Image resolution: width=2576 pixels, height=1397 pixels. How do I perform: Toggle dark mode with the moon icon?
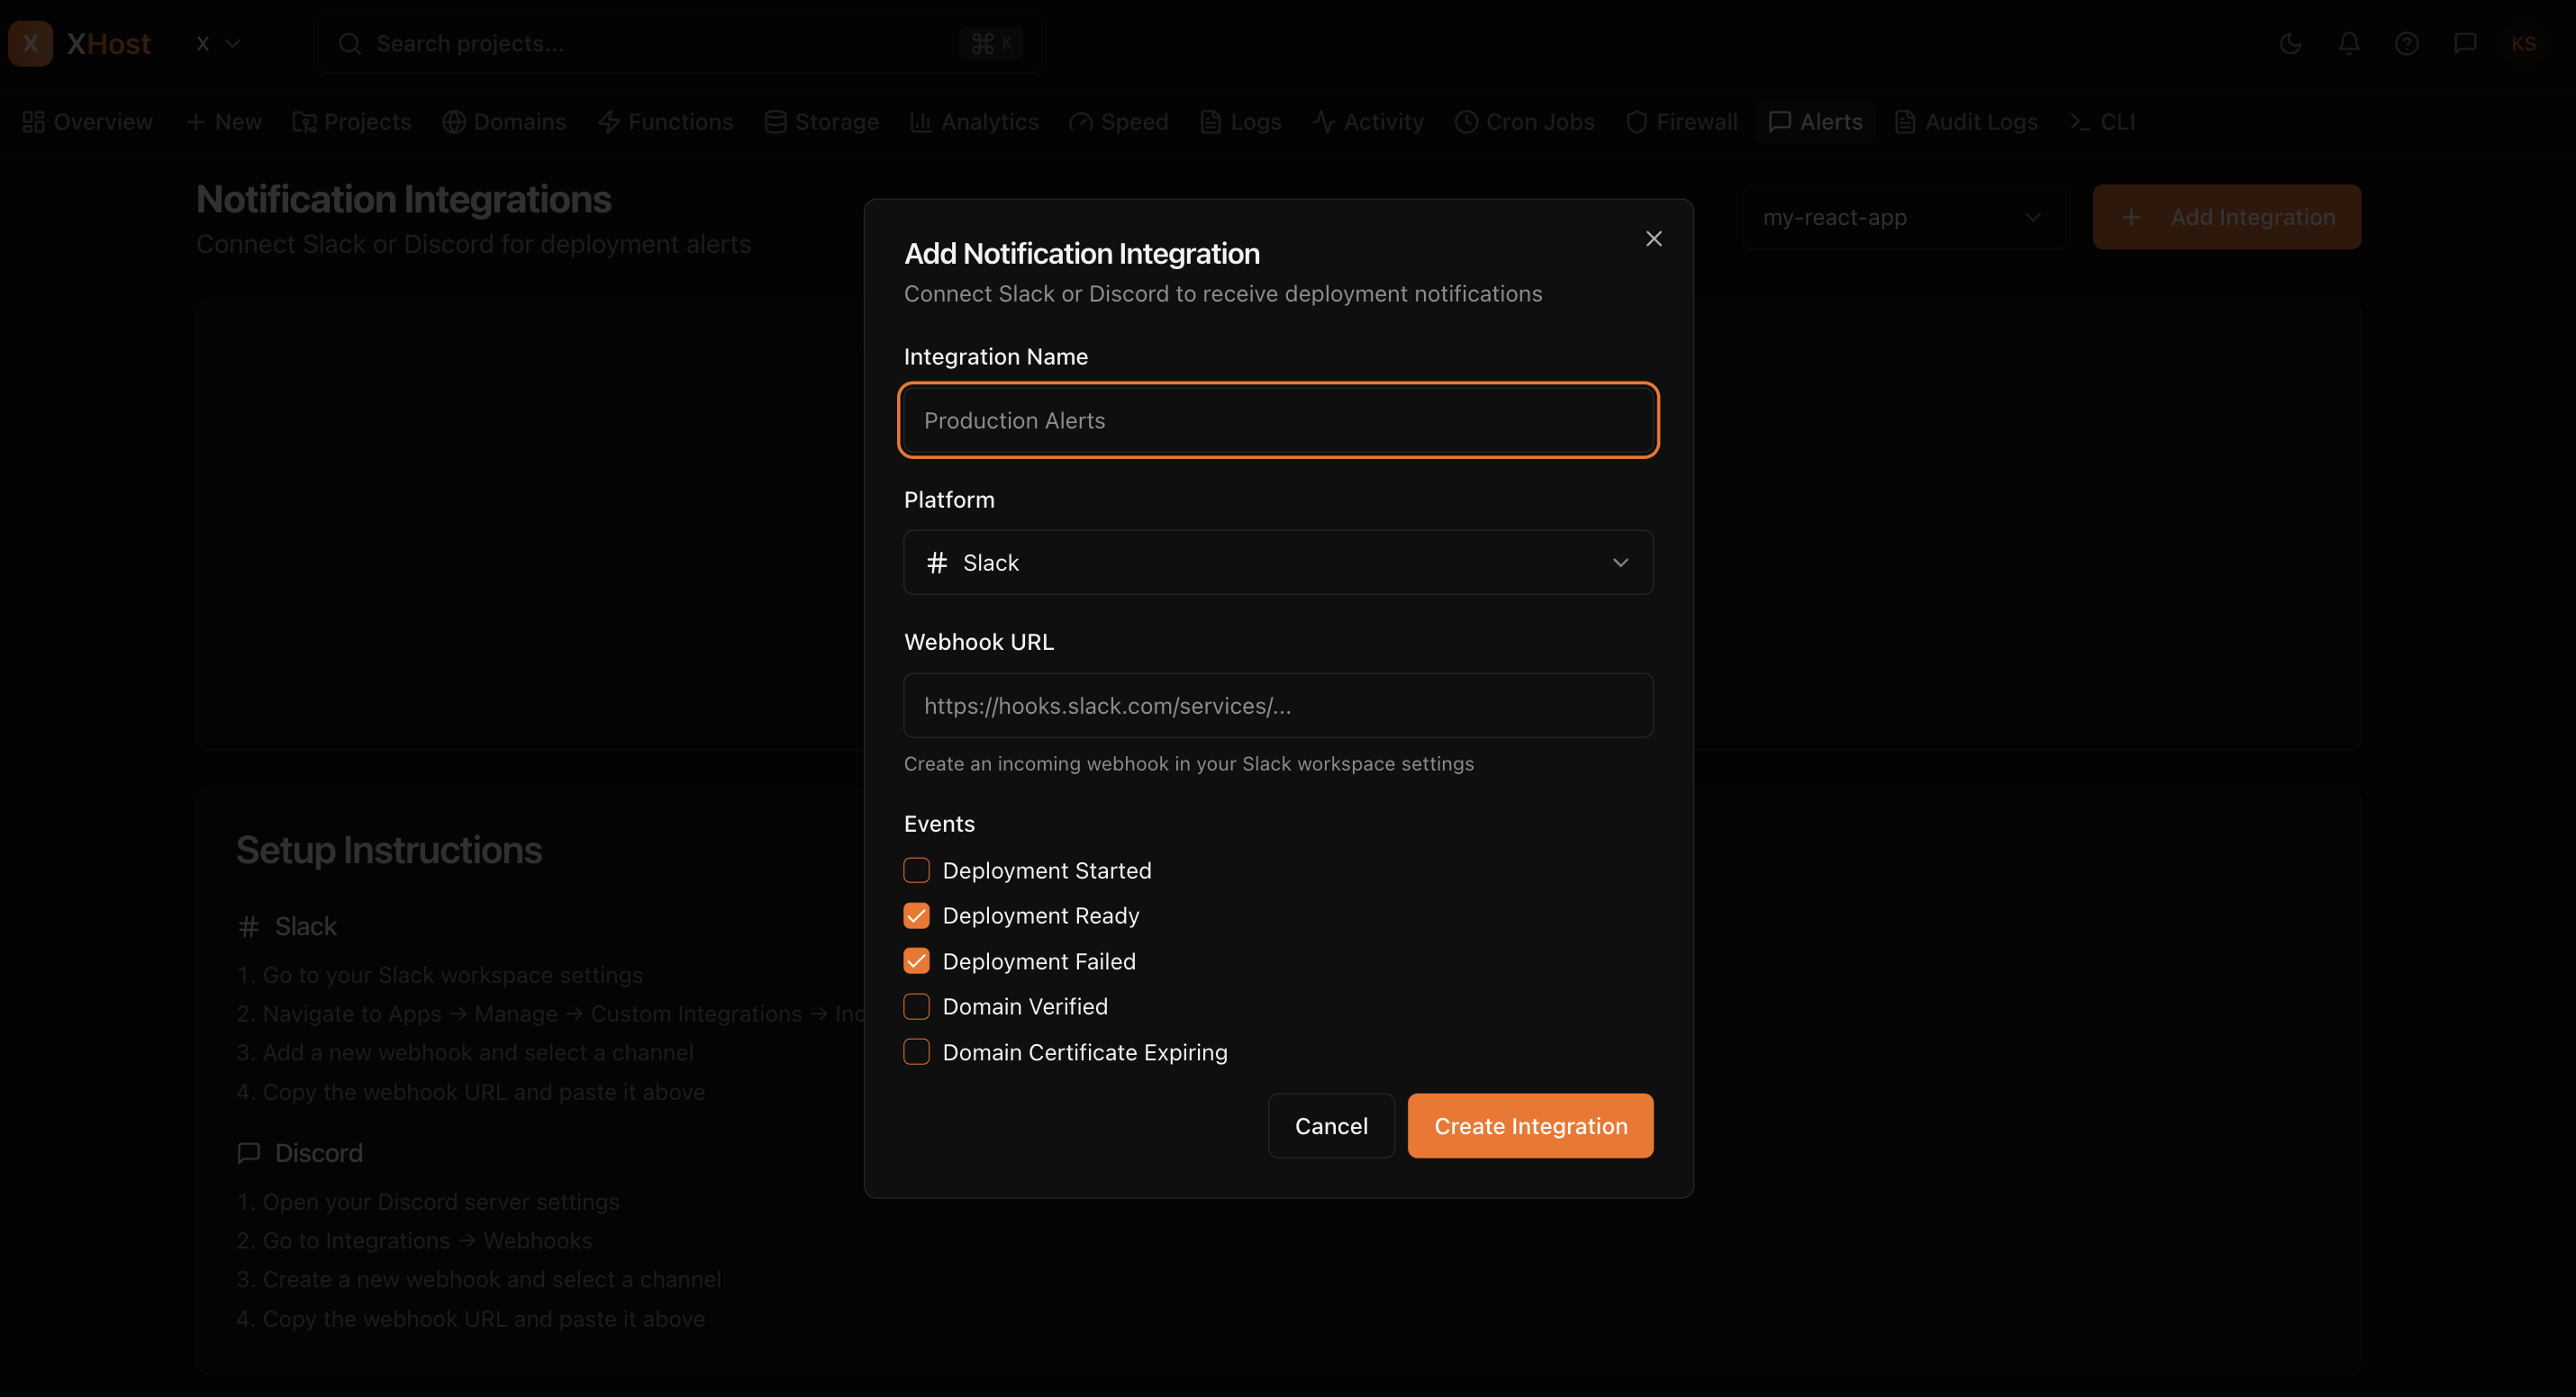(x=2291, y=43)
